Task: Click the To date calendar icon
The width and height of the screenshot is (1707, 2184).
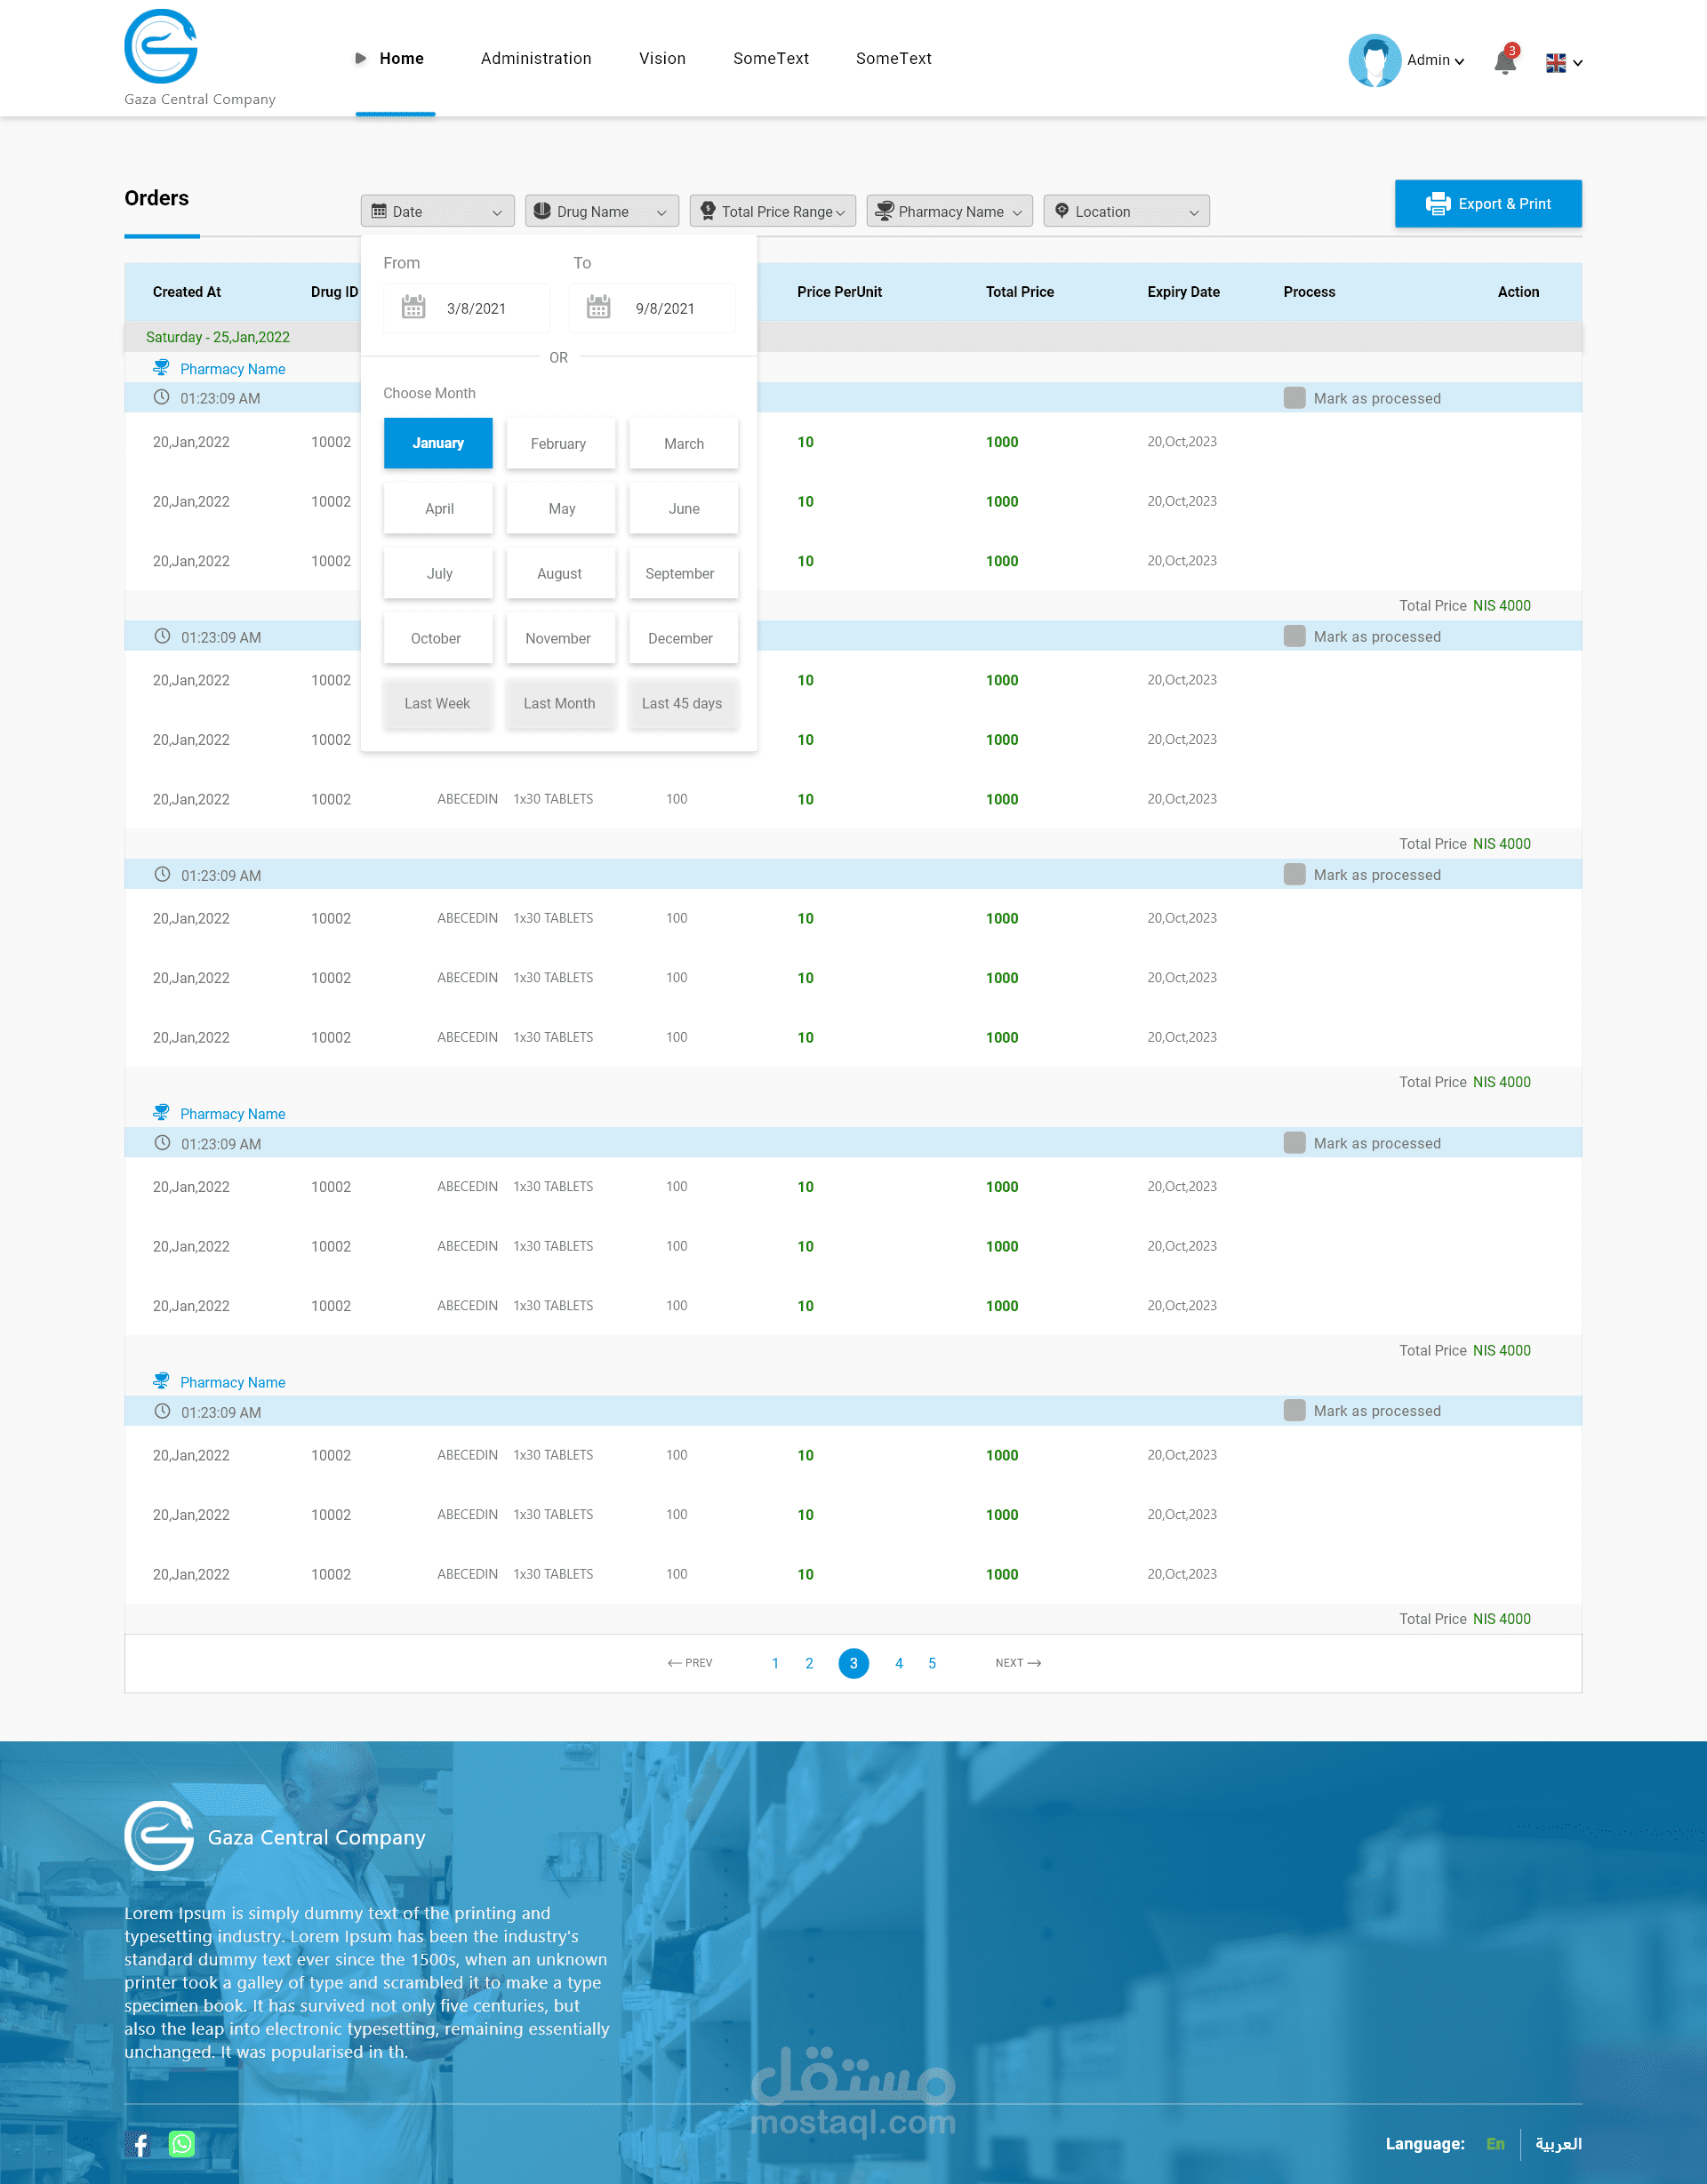Action: pos(598,307)
